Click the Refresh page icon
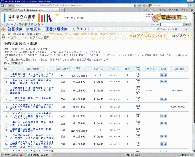The height and width of the screenshot is (157, 195). pyautogui.click(x=143, y=5)
